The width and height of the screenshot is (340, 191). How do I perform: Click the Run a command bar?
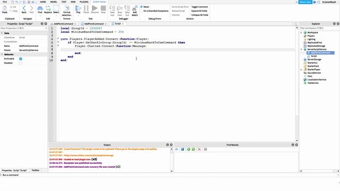click(x=169, y=175)
